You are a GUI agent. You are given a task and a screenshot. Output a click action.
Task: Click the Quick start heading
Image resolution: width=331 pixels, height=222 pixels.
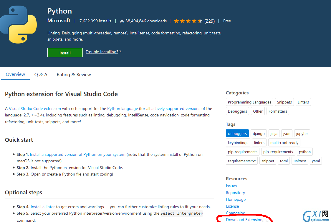click(x=19, y=140)
